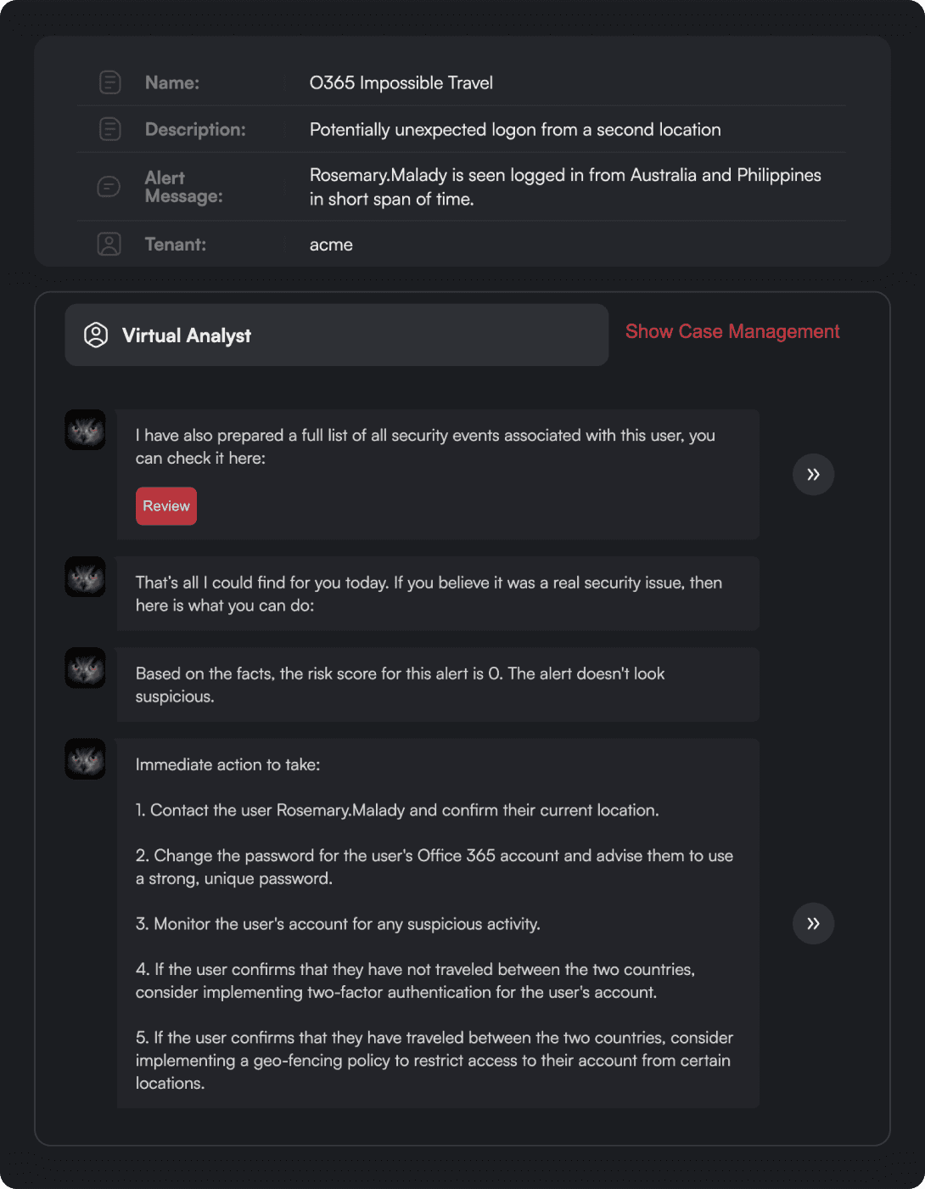Click the Name field document icon

pos(109,82)
